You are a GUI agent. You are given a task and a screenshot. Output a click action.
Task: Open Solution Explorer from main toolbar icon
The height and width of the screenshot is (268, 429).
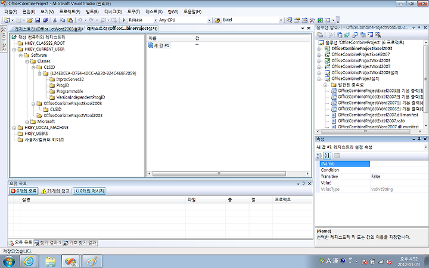pyautogui.click(x=289, y=20)
